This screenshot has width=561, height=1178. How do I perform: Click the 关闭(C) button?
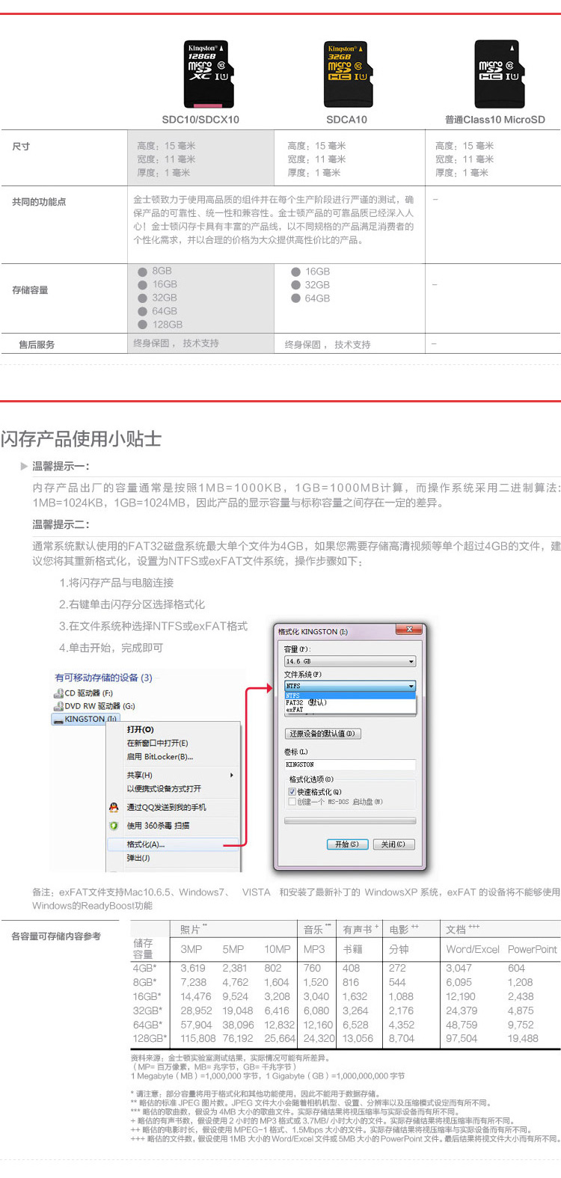coord(393,844)
